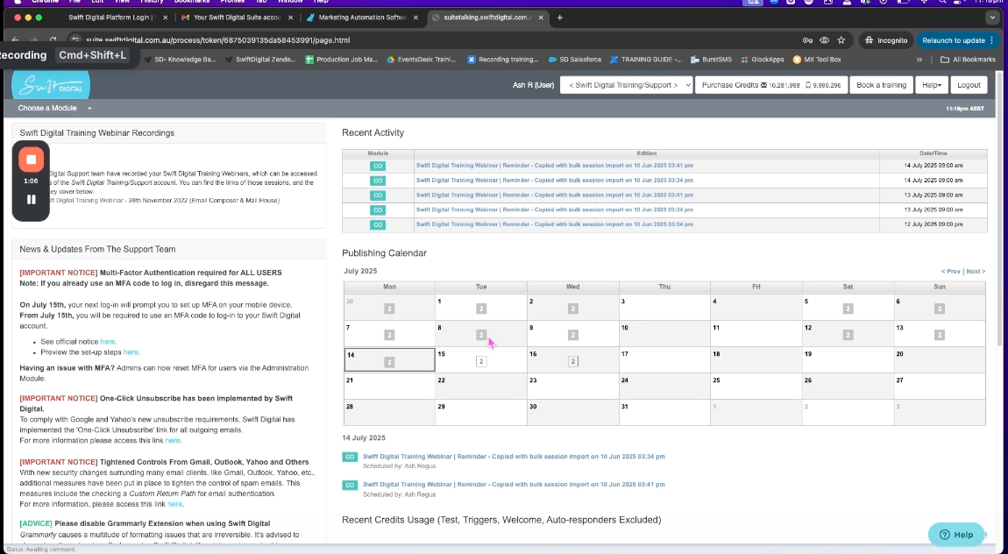The image size is (1008, 554).
Task: Select the July 17 calendar cell
Action: point(664,360)
